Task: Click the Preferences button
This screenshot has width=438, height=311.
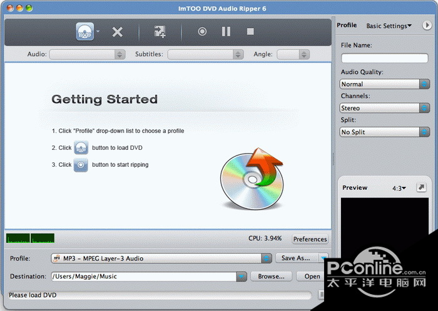Action: click(310, 239)
